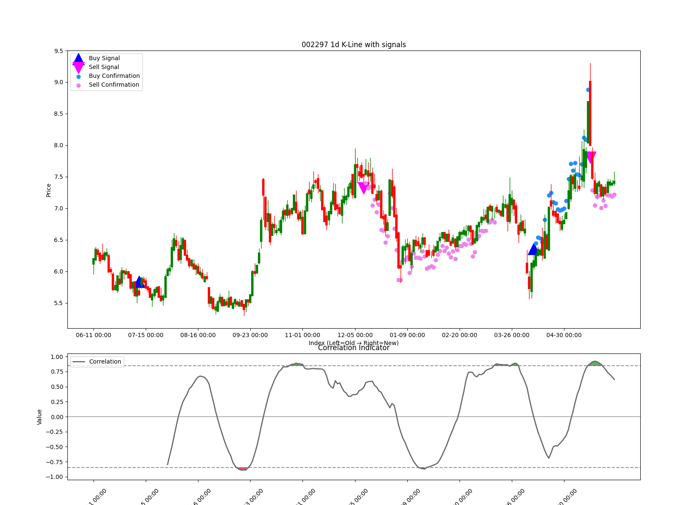The image size is (674, 505).
Task: Click the 'Sell Signal' legend label
Action: 104,67
